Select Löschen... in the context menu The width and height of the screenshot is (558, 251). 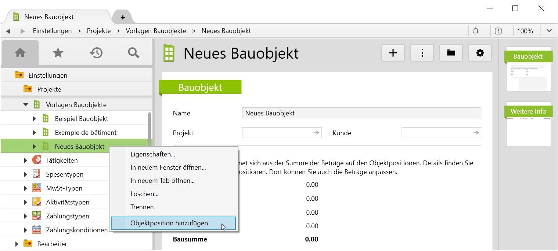(144, 194)
